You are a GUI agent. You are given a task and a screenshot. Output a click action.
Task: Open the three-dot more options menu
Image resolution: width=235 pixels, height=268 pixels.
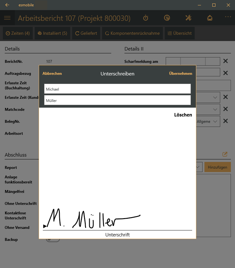coord(228,17)
